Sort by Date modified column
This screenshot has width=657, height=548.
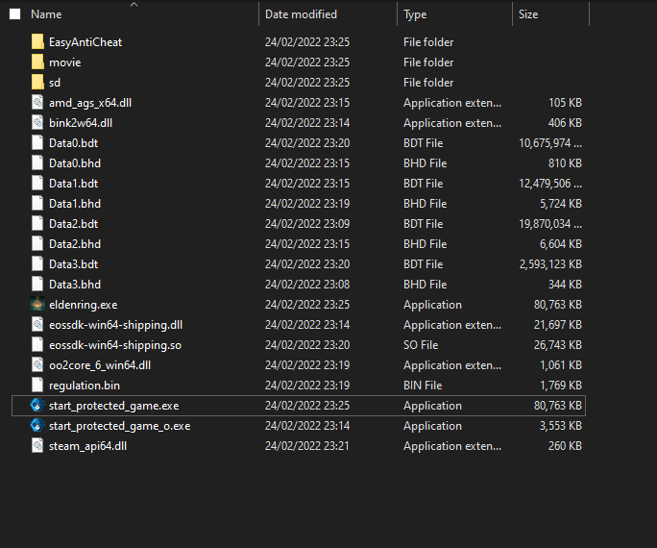tap(301, 14)
